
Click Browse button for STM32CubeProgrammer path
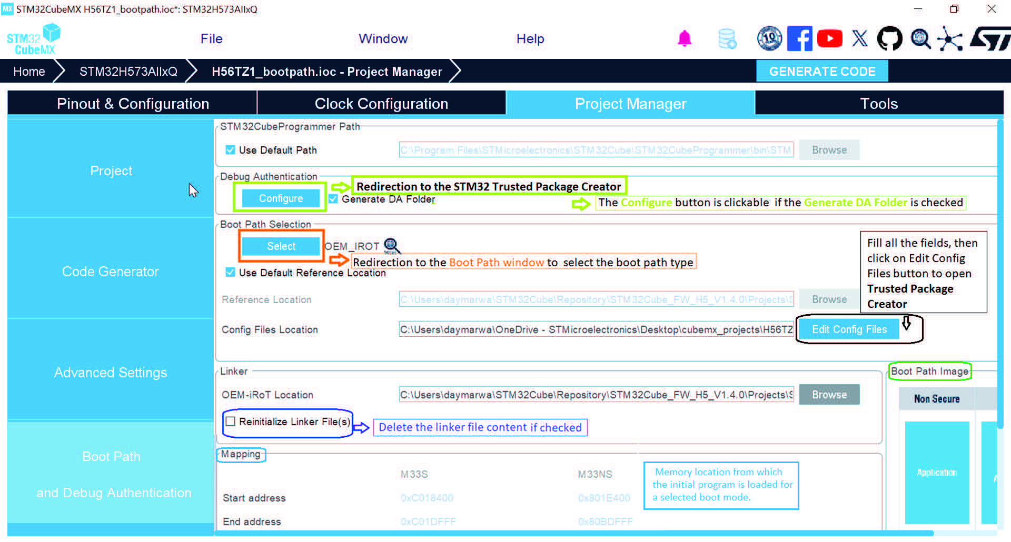coord(829,150)
